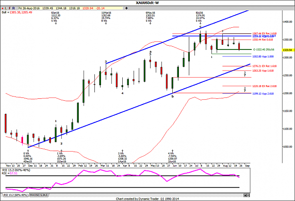Click the Nov 13 label on the date axis

point(10,166)
